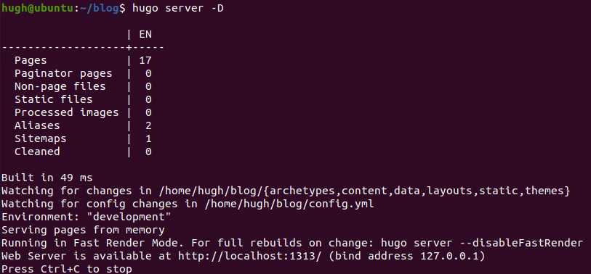Click the Static files row label
The image size is (591, 274).
coord(54,99)
